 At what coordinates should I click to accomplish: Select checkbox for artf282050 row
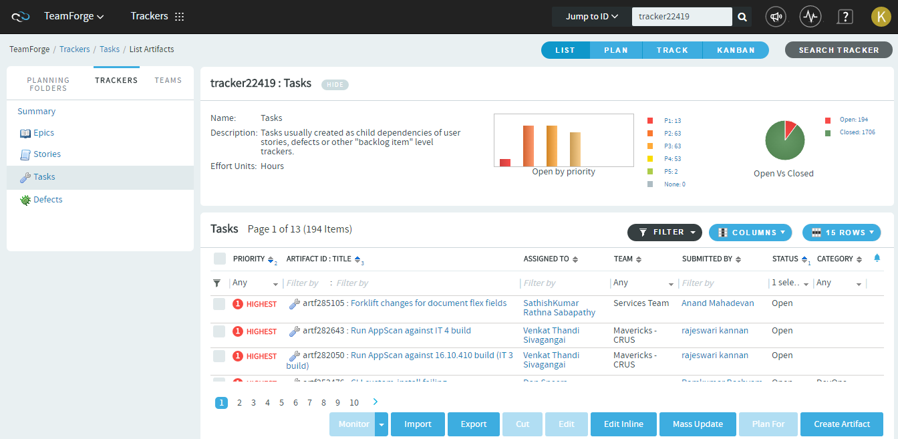(x=219, y=356)
